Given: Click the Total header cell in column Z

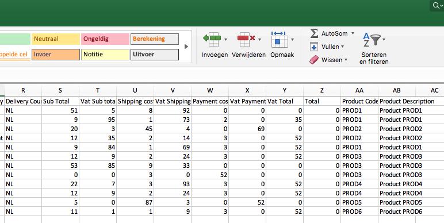Looking at the screenshot, I should (322, 101).
